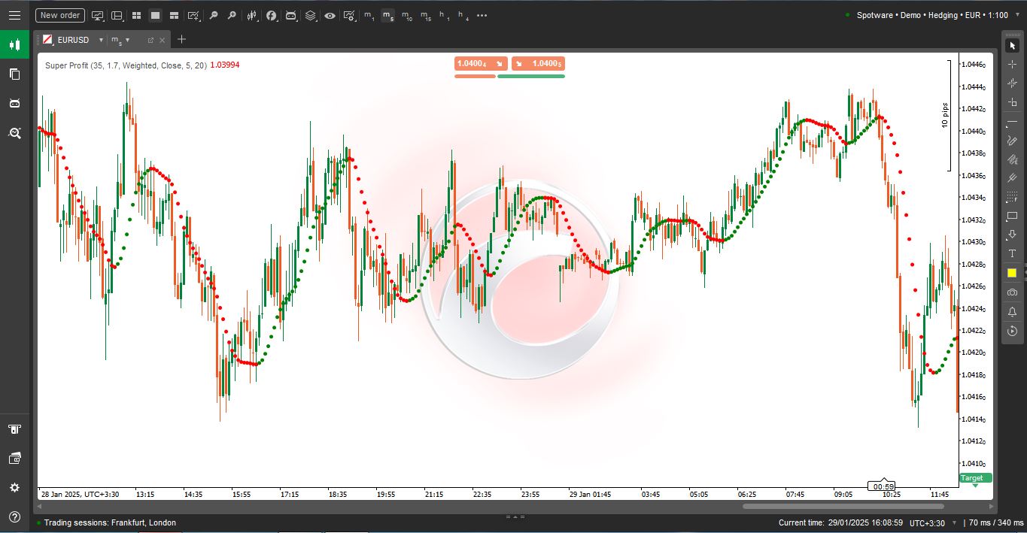This screenshot has height=533, width=1027.
Task: Zoom in using the magnifier plus icon
Action: (231, 15)
